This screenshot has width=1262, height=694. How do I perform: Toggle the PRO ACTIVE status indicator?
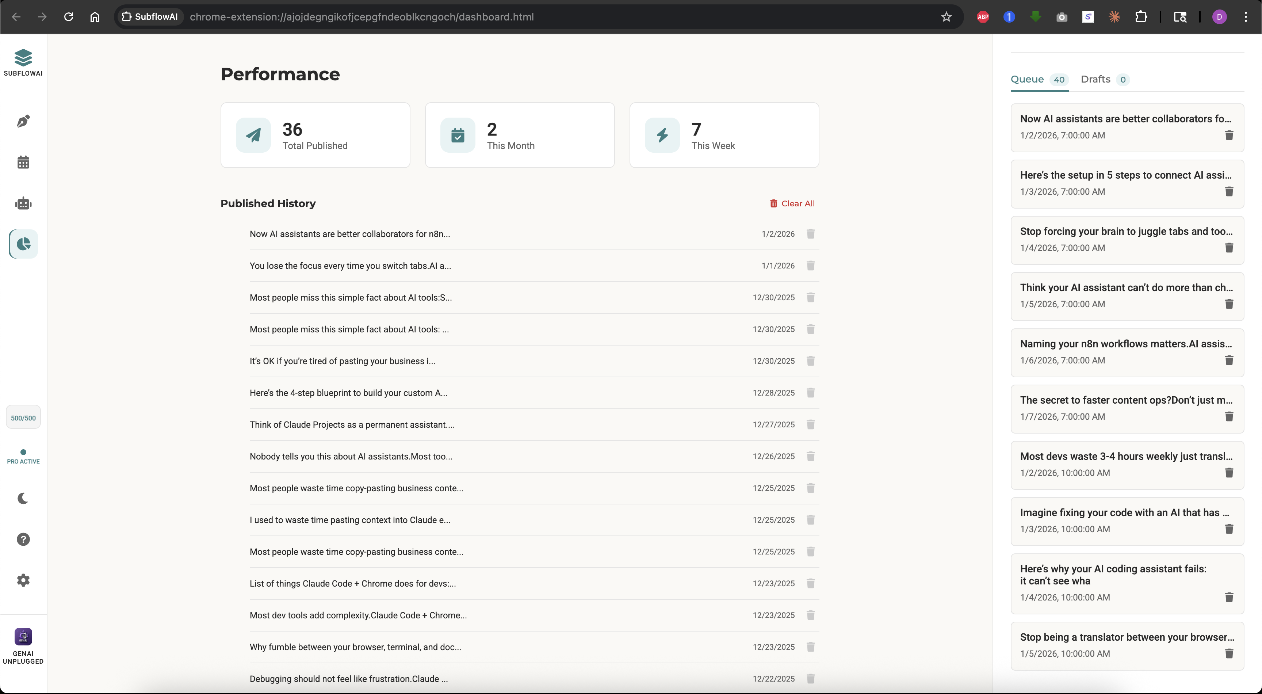click(23, 457)
